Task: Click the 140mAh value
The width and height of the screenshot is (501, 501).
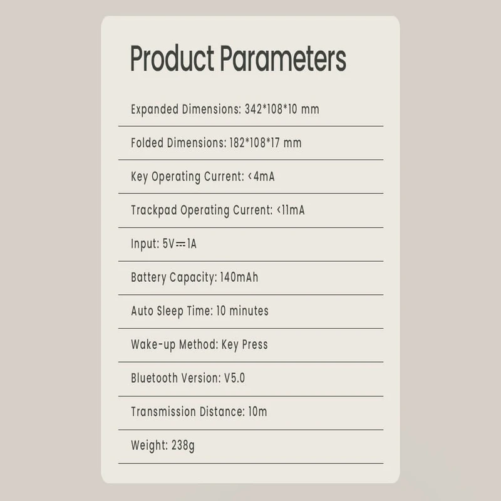Action: (239, 277)
